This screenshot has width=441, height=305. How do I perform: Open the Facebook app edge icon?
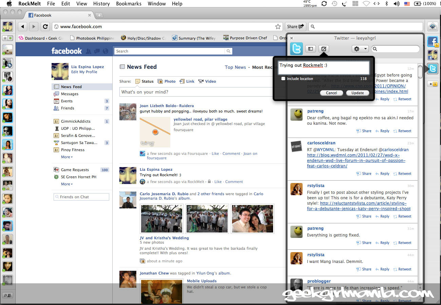(432, 41)
